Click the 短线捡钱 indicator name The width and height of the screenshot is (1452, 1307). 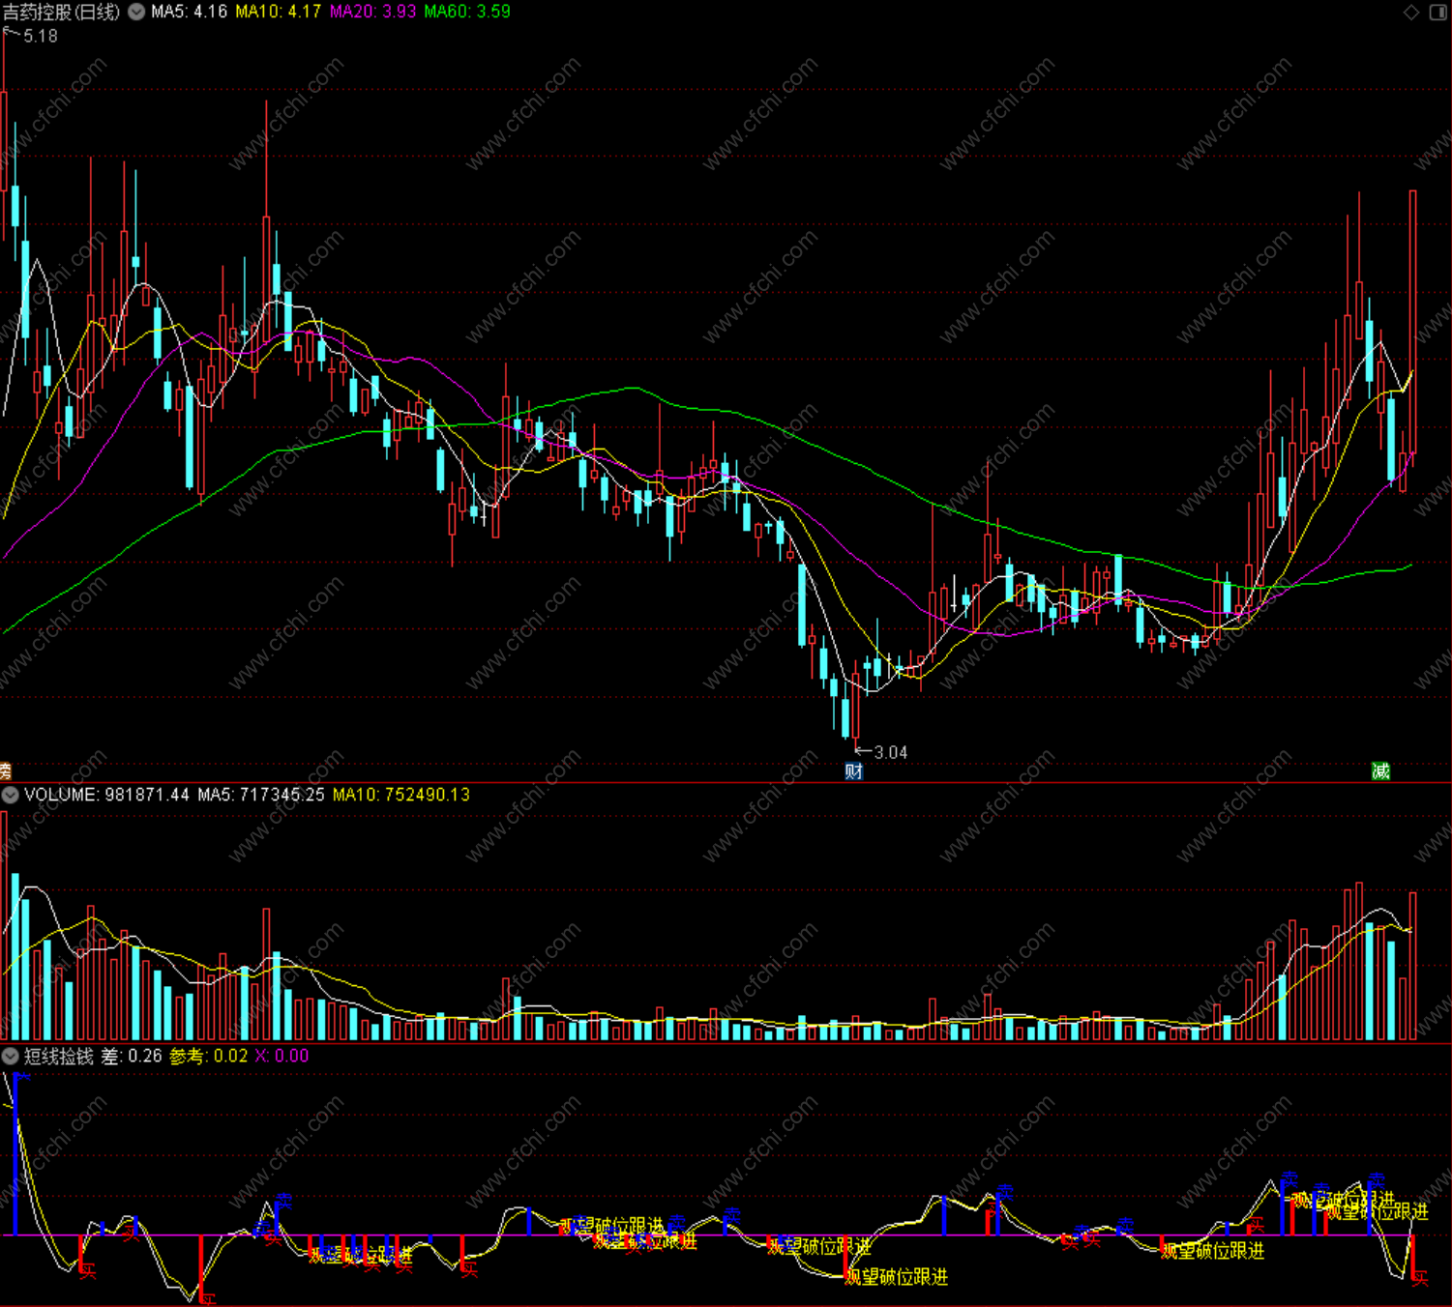click(x=59, y=1056)
